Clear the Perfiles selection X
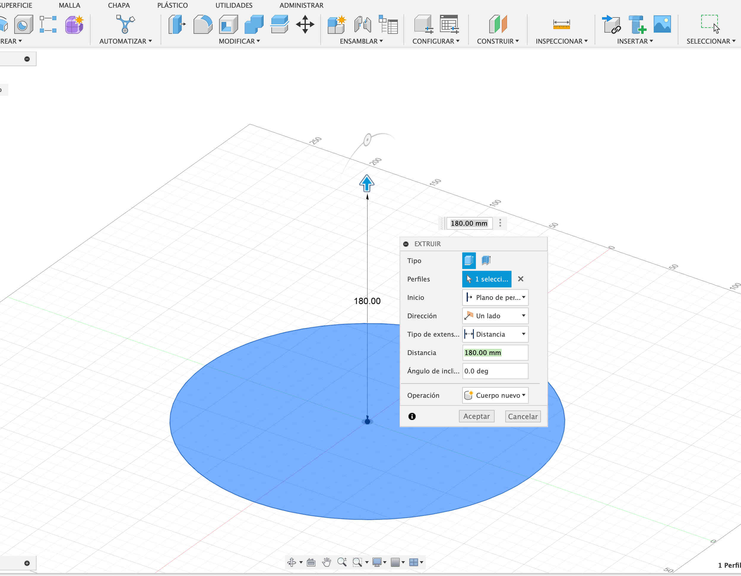The image size is (741, 576). [x=521, y=279]
